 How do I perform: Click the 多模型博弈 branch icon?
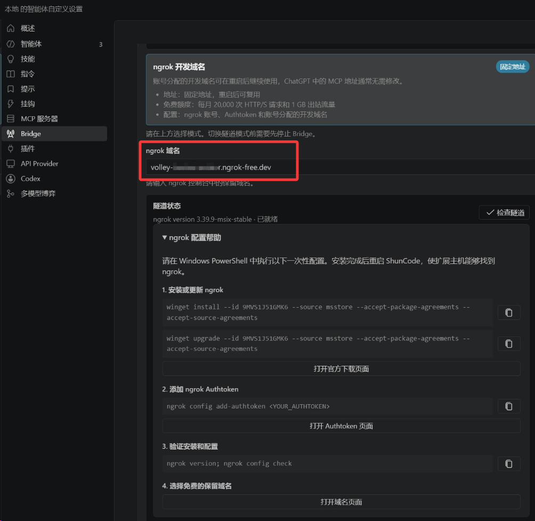pyautogui.click(x=11, y=194)
